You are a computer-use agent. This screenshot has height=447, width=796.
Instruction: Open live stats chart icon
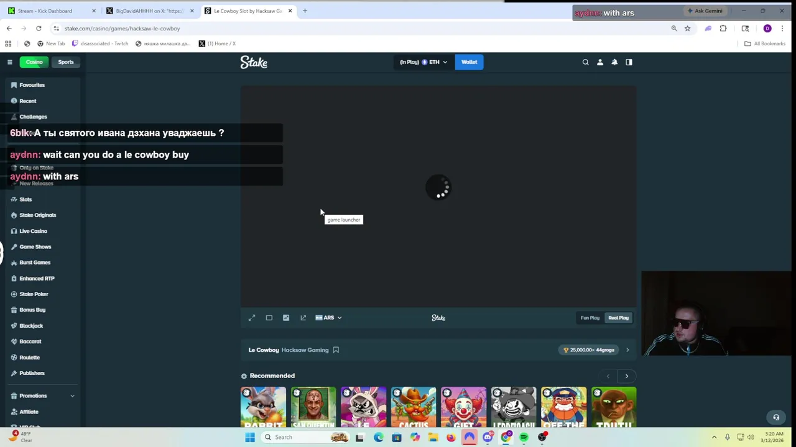click(286, 318)
